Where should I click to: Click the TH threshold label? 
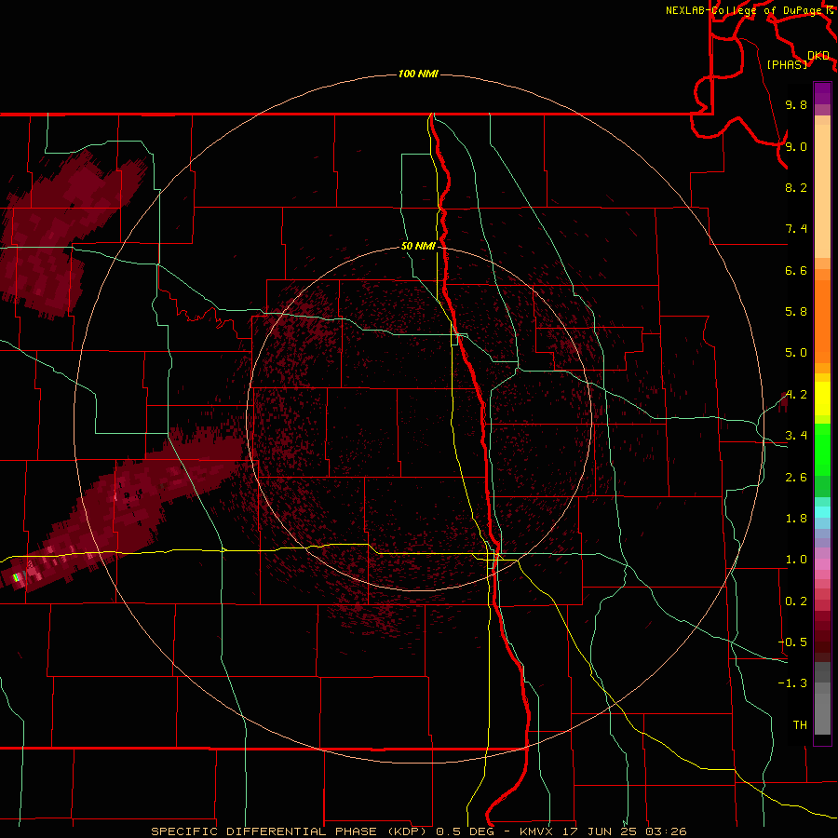click(x=800, y=725)
